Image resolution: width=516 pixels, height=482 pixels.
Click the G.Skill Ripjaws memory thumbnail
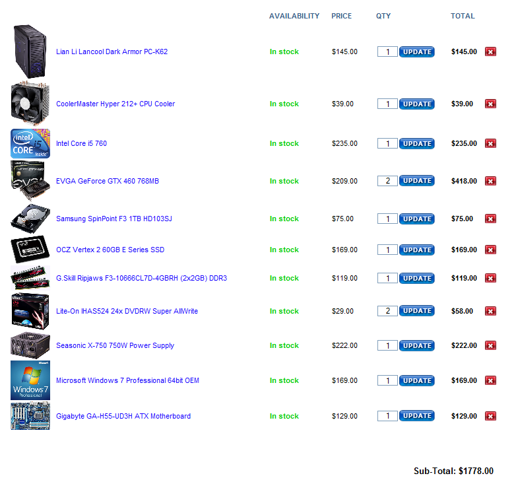30,278
